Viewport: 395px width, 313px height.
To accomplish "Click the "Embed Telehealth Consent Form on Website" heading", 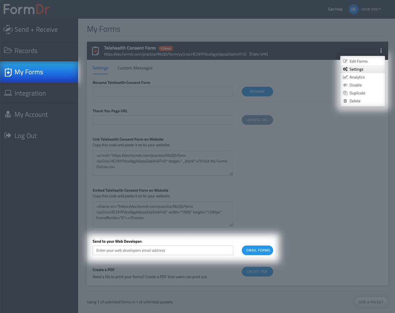I will pos(131,190).
